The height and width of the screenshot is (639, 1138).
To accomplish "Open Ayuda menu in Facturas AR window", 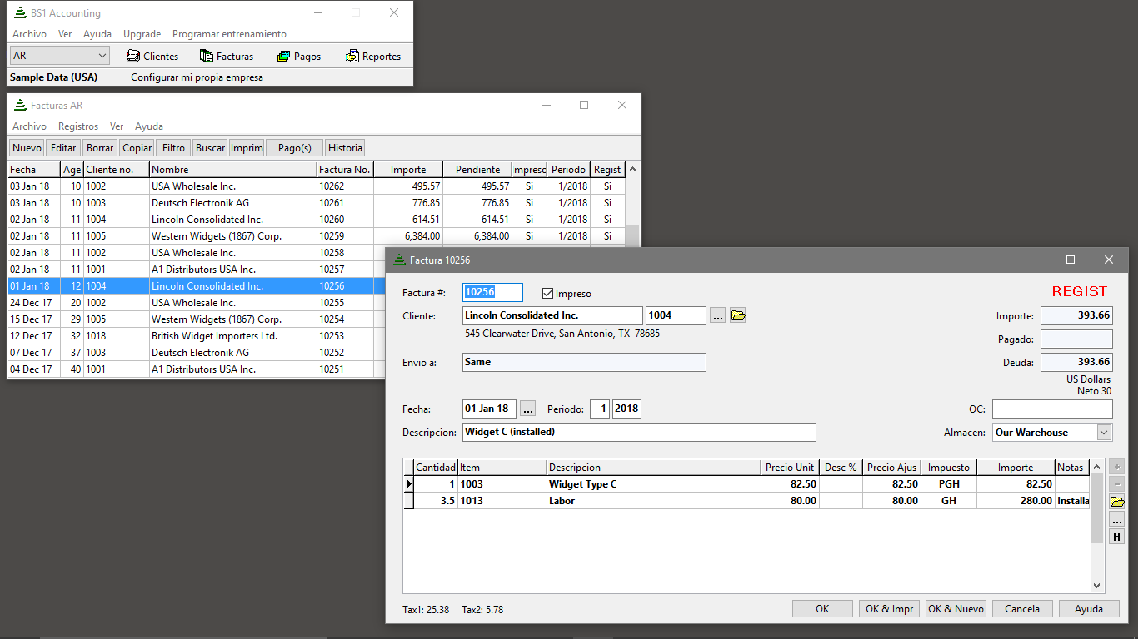I will click(x=149, y=126).
